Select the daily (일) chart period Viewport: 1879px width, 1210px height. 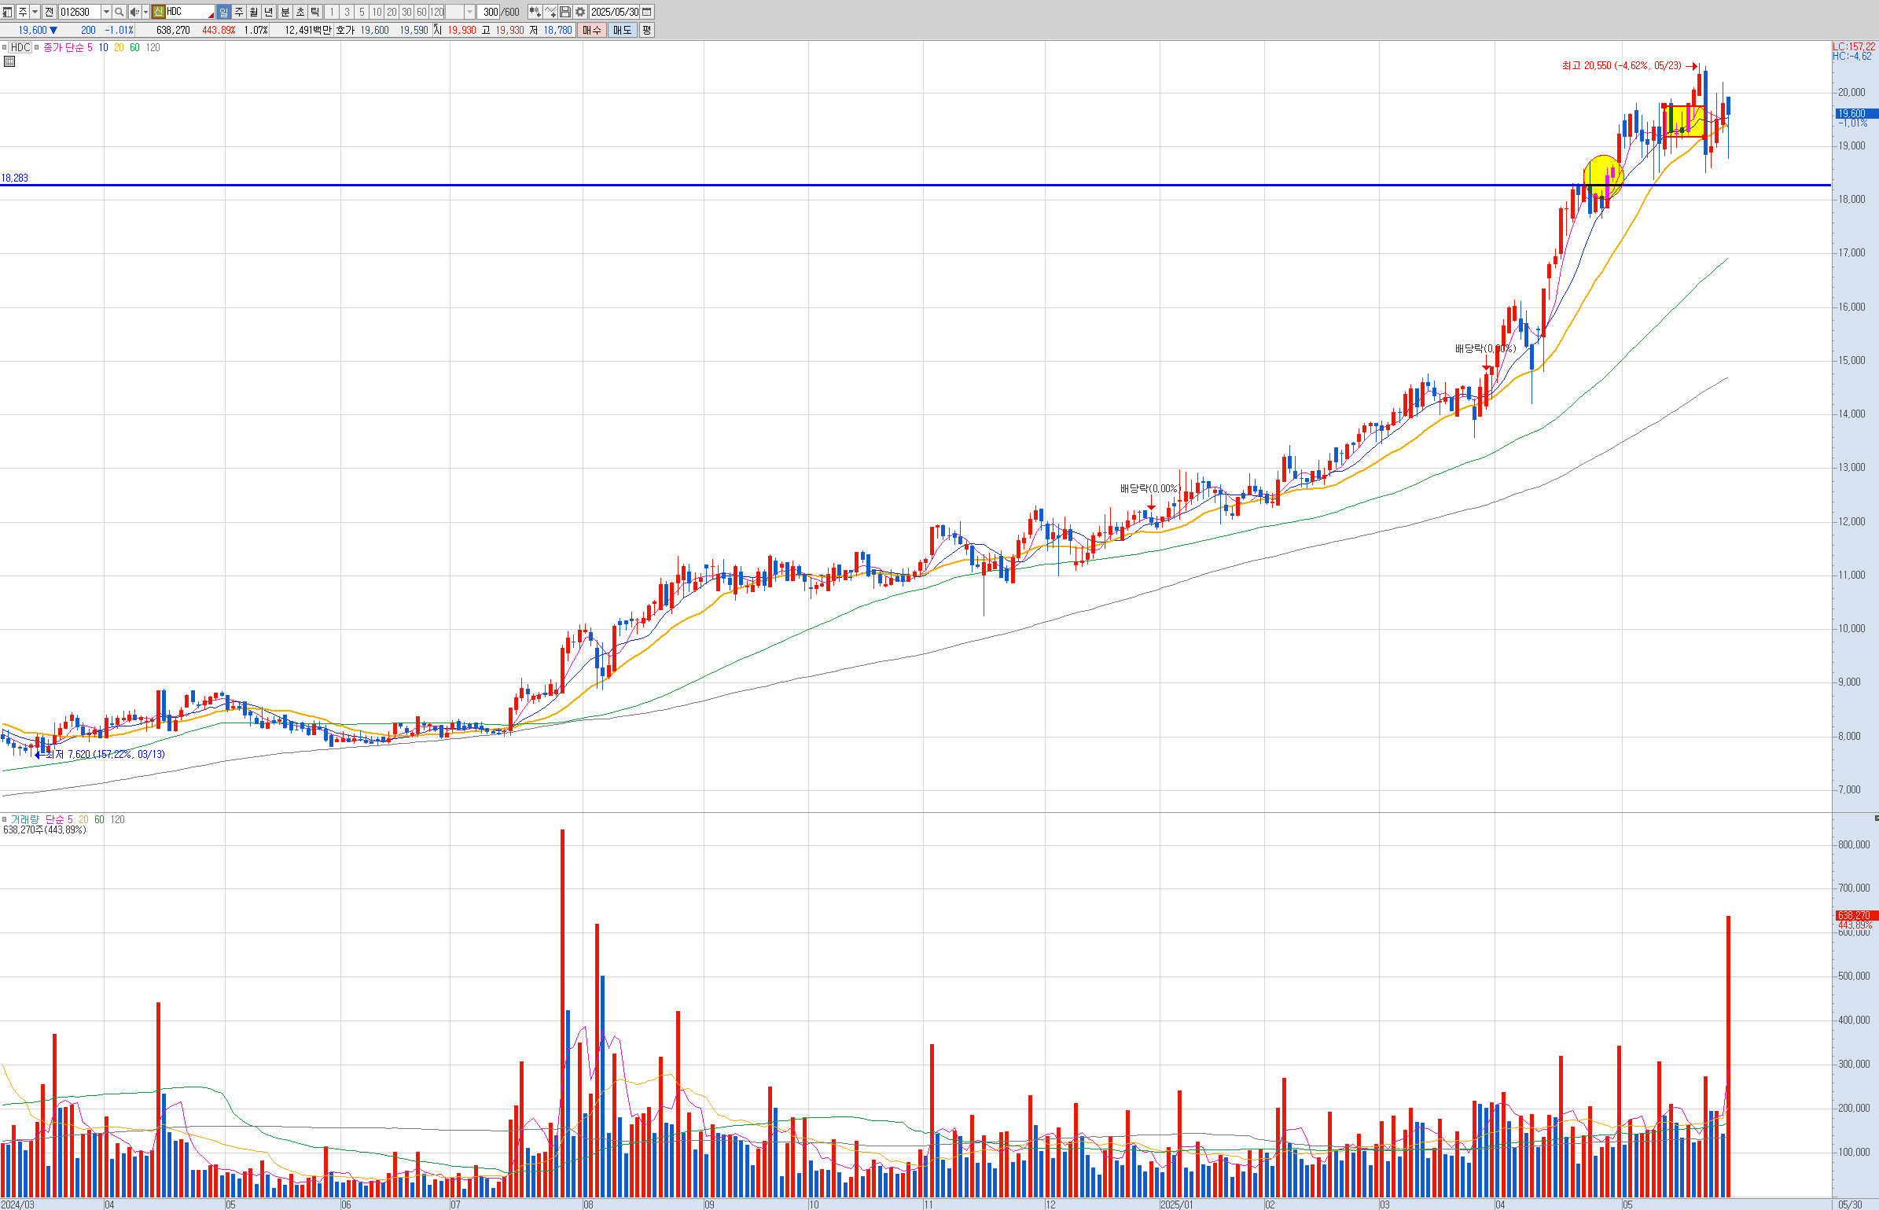coord(223,12)
